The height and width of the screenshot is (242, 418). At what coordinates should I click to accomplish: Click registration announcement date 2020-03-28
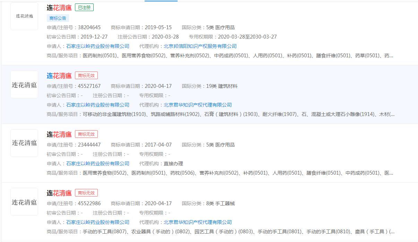[x=165, y=37]
